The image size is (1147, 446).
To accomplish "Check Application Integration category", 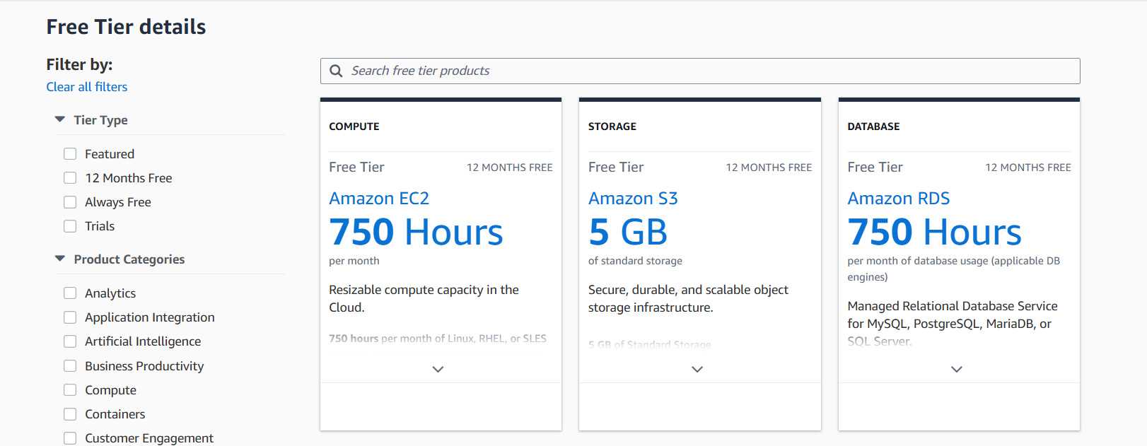I will (x=70, y=317).
